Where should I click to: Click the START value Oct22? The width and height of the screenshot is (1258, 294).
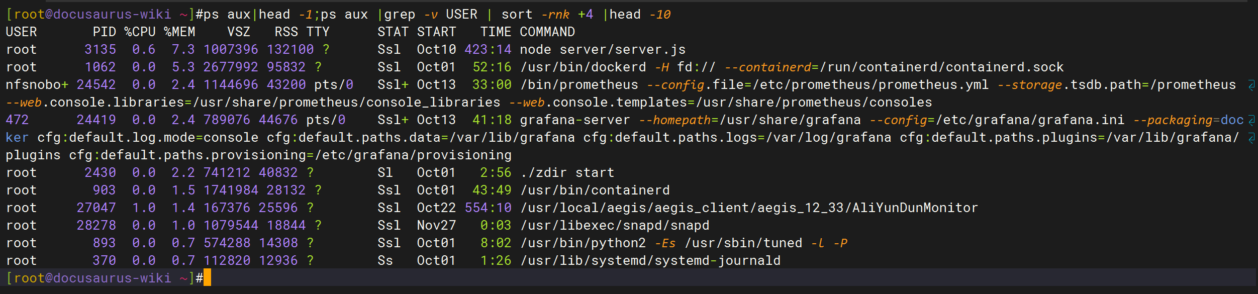pyautogui.click(x=436, y=208)
